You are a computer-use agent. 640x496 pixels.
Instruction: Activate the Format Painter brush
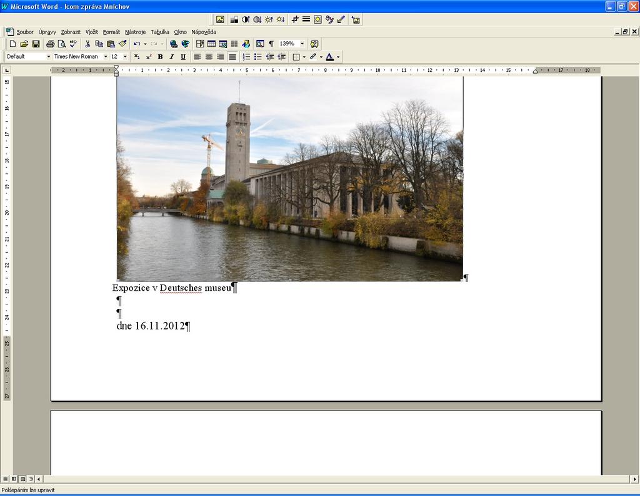coord(122,44)
